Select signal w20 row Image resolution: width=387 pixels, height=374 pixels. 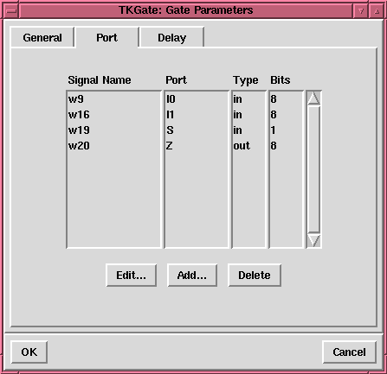pos(79,146)
